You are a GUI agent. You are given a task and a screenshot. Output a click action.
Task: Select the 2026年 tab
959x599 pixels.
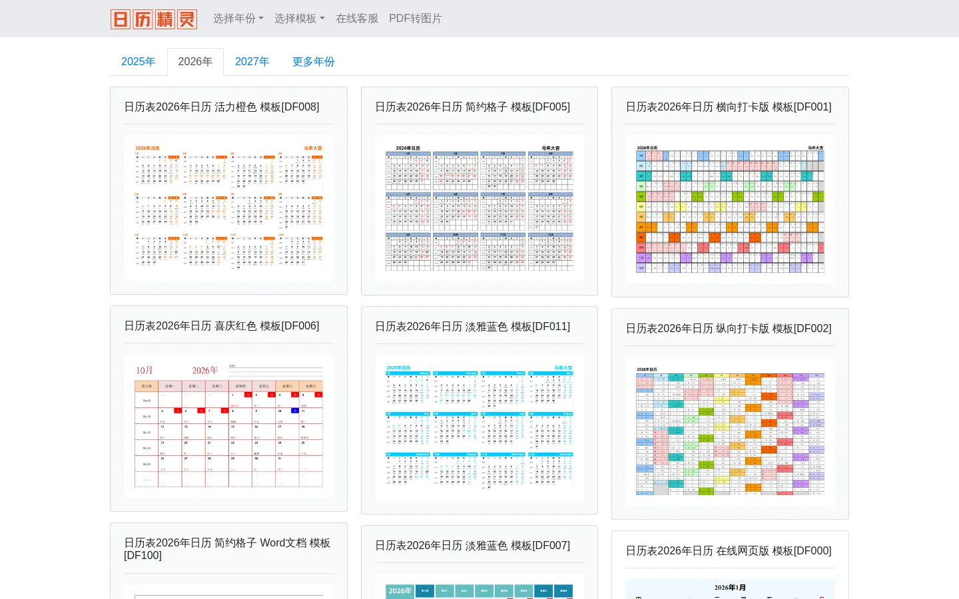click(x=195, y=62)
